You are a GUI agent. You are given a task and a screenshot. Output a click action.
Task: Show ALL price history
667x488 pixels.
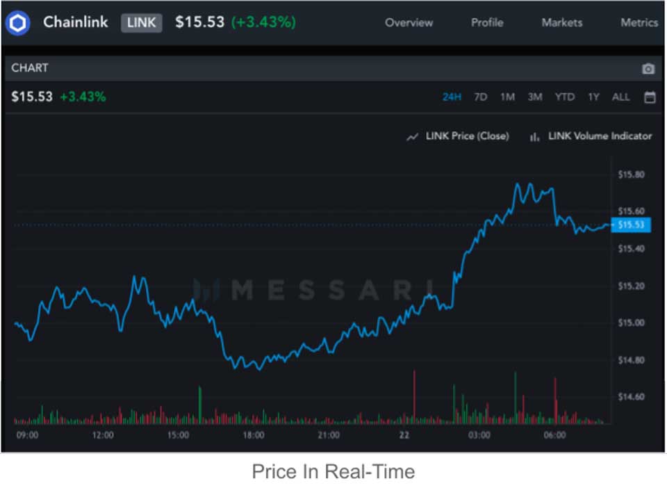click(620, 97)
